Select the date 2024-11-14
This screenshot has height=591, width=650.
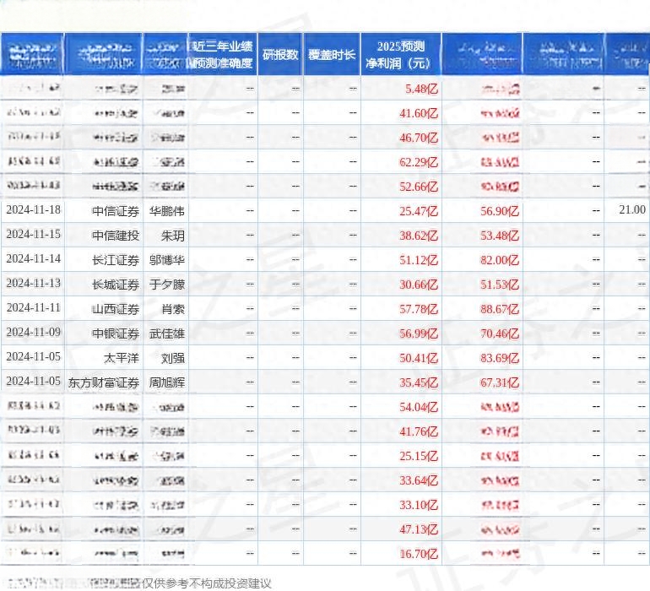(x=33, y=259)
